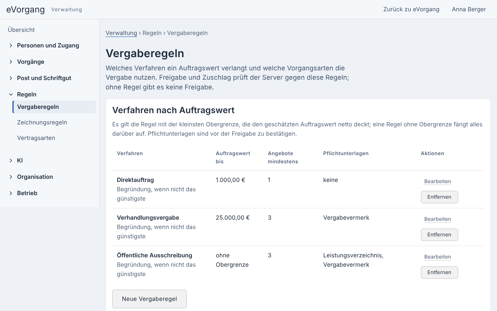Click the 1.000,00 € value

pyautogui.click(x=231, y=180)
